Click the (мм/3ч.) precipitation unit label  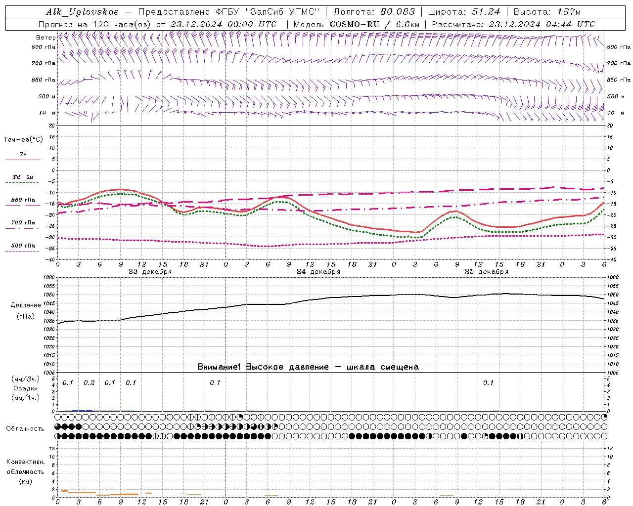(x=26, y=379)
